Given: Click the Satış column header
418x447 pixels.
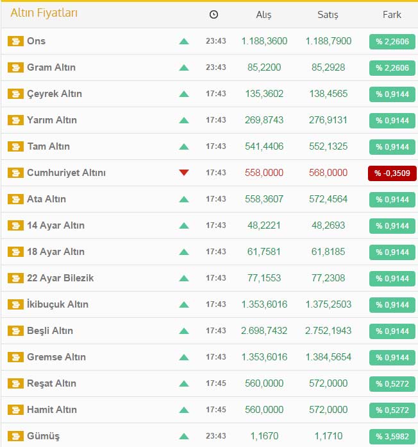Looking at the screenshot, I should 328,15.
